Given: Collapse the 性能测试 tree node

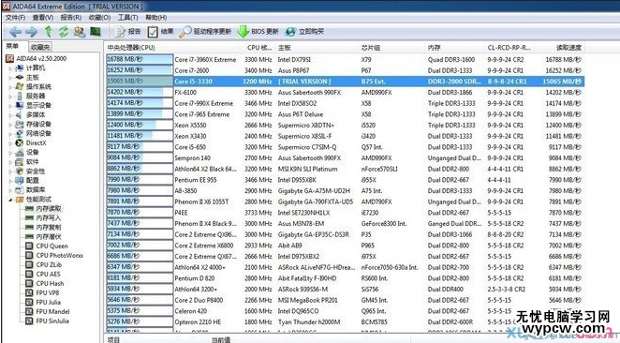Looking at the screenshot, I should point(10,200).
